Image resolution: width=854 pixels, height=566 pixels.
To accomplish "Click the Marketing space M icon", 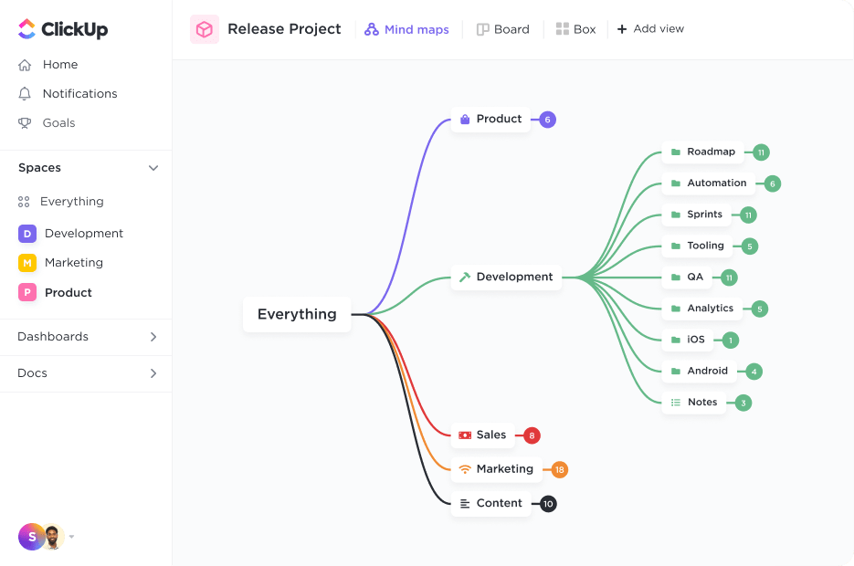I will (x=28, y=263).
